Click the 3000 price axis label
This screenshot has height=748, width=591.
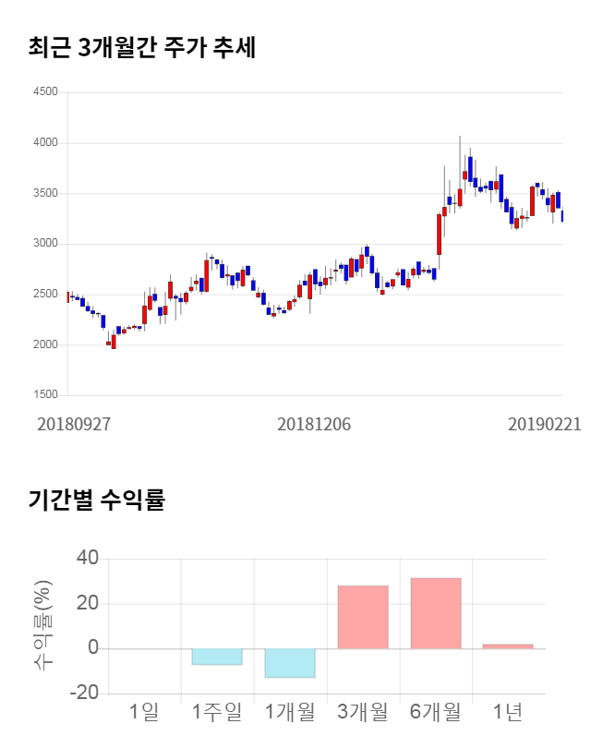45,244
